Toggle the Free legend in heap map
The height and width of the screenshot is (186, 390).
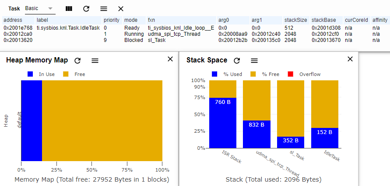[74, 74]
